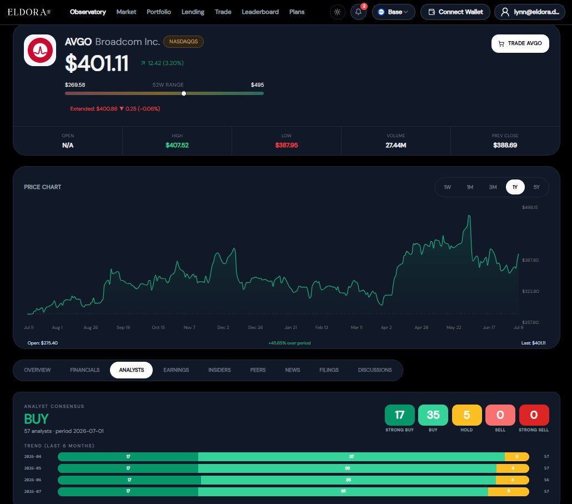572x504 pixels.
Task: Click the Extended $400.86 price text
Action: (x=115, y=109)
